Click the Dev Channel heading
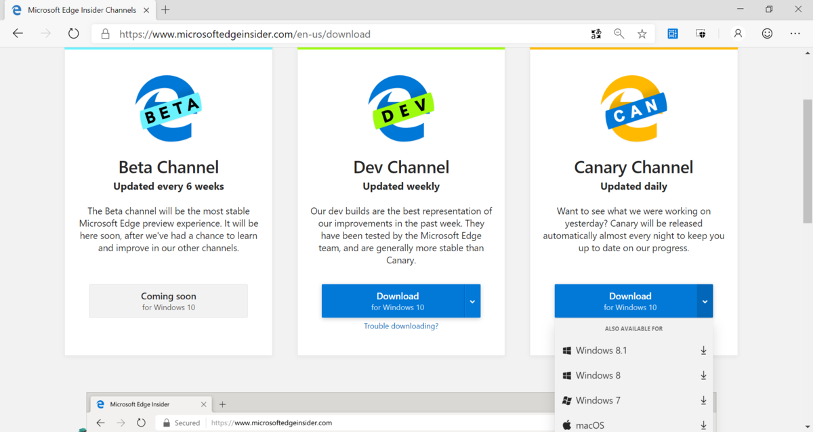 (401, 167)
